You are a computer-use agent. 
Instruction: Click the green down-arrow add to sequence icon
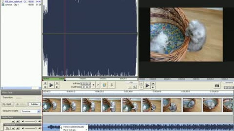(112, 85)
